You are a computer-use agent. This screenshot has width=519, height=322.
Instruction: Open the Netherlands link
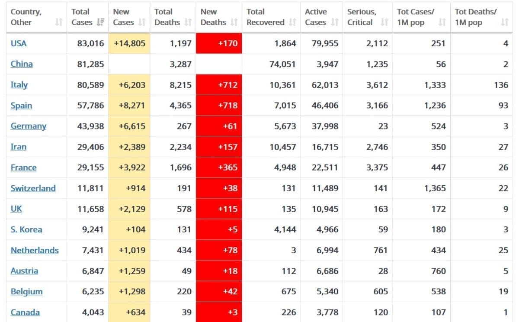(35, 250)
